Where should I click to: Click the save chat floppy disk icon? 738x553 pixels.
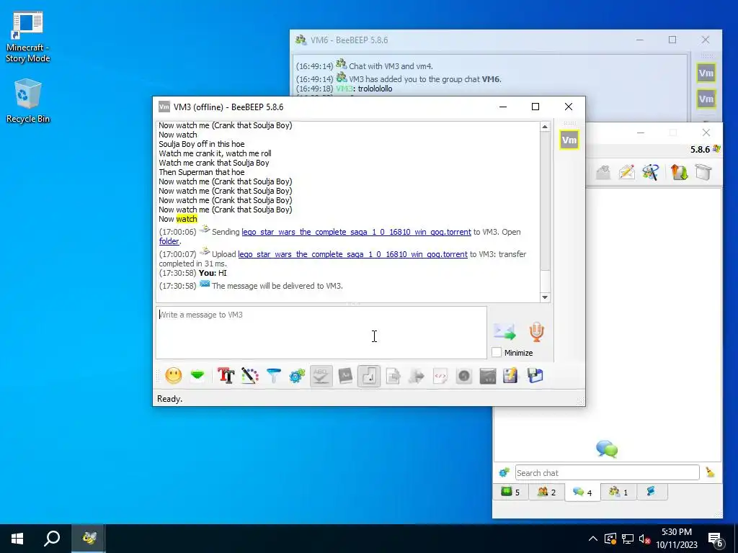pyautogui.click(x=535, y=376)
